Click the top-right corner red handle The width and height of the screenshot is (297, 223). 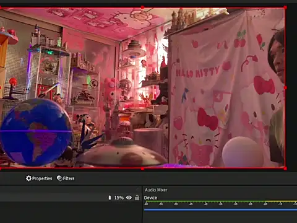pyautogui.click(x=285, y=7)
